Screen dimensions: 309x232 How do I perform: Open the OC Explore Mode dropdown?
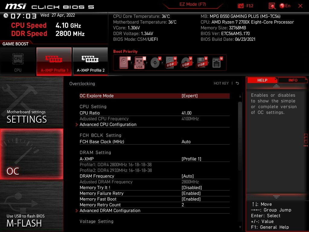(190, 96)
